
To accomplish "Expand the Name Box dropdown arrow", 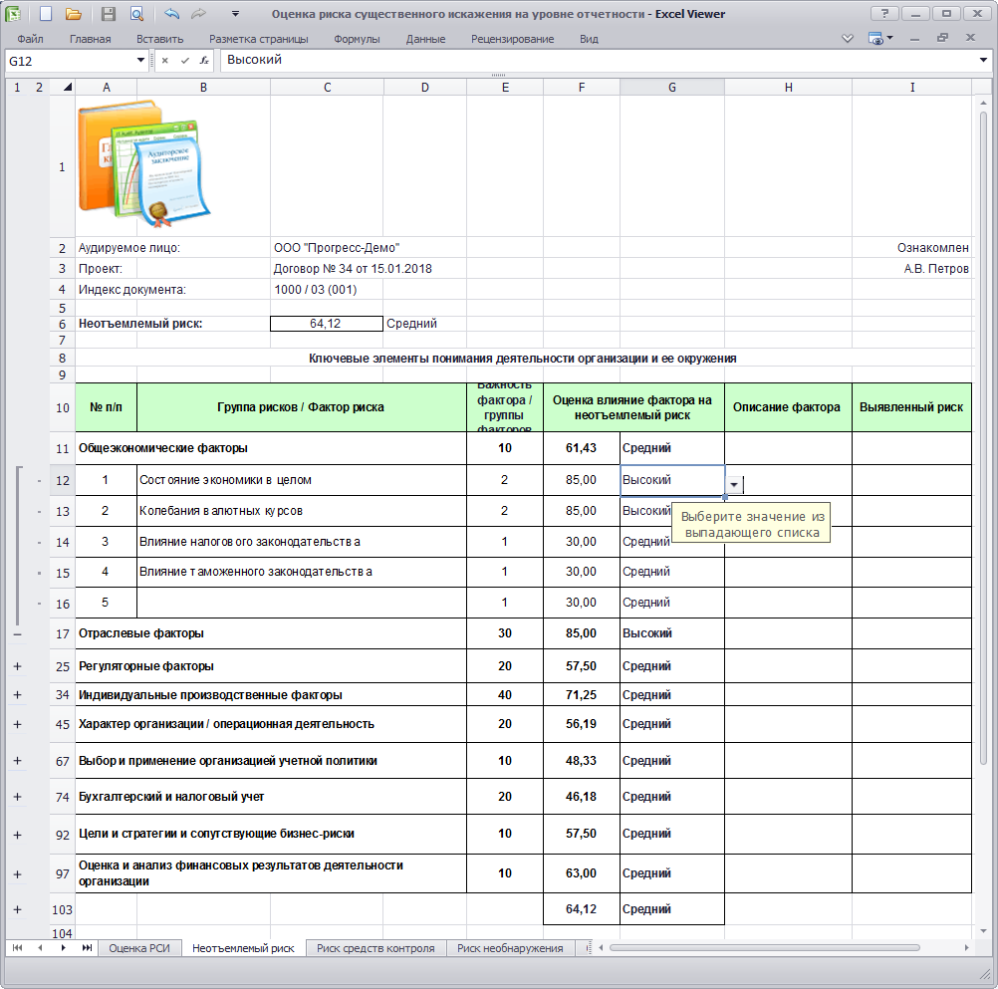I will point(140,61).
